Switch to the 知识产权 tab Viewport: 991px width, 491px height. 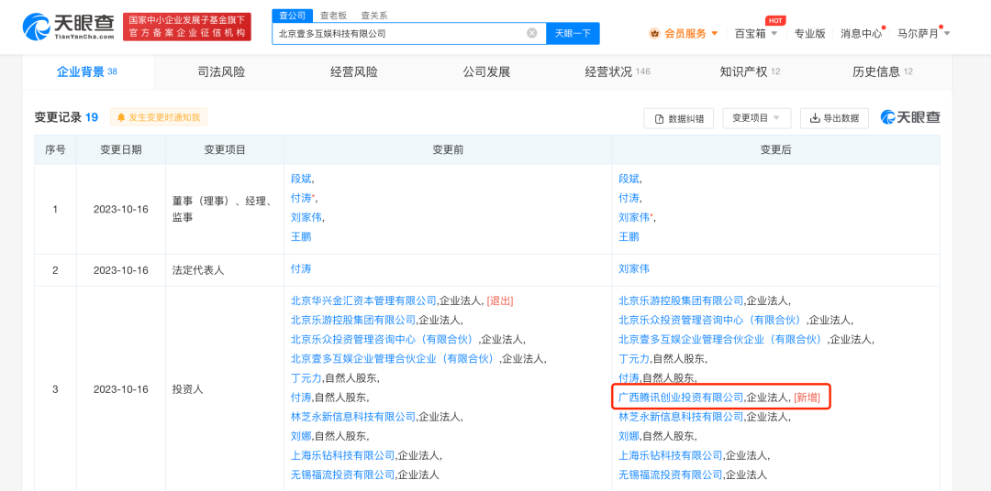coord(751,72)
